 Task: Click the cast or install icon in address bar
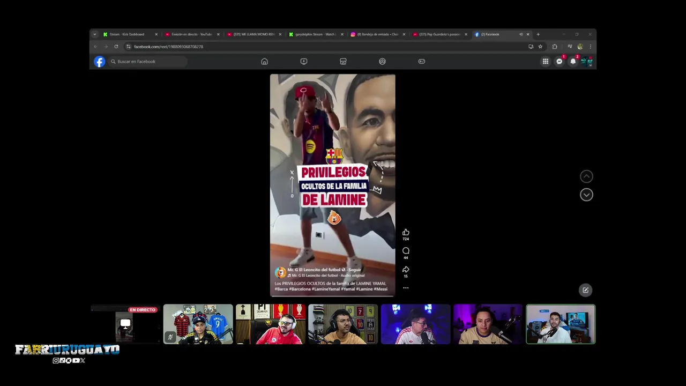pos(531,47)
